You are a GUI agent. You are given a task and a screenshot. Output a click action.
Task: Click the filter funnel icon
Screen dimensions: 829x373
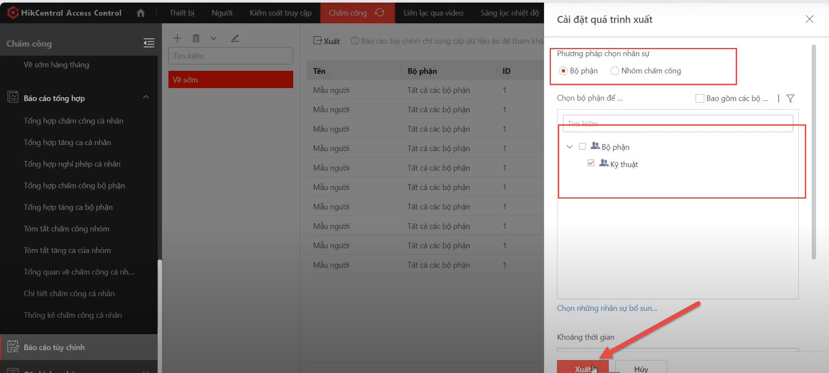coord(790,98)
